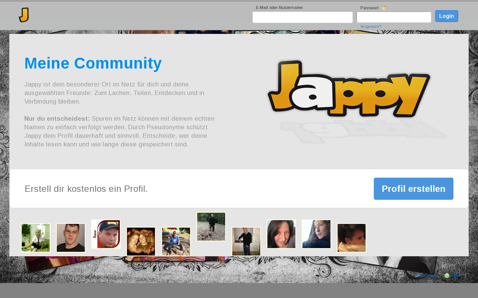The height and width of the screenshot is (298, 478).
Task: Click the Profil erstellen button
Action: click(413, 188)
